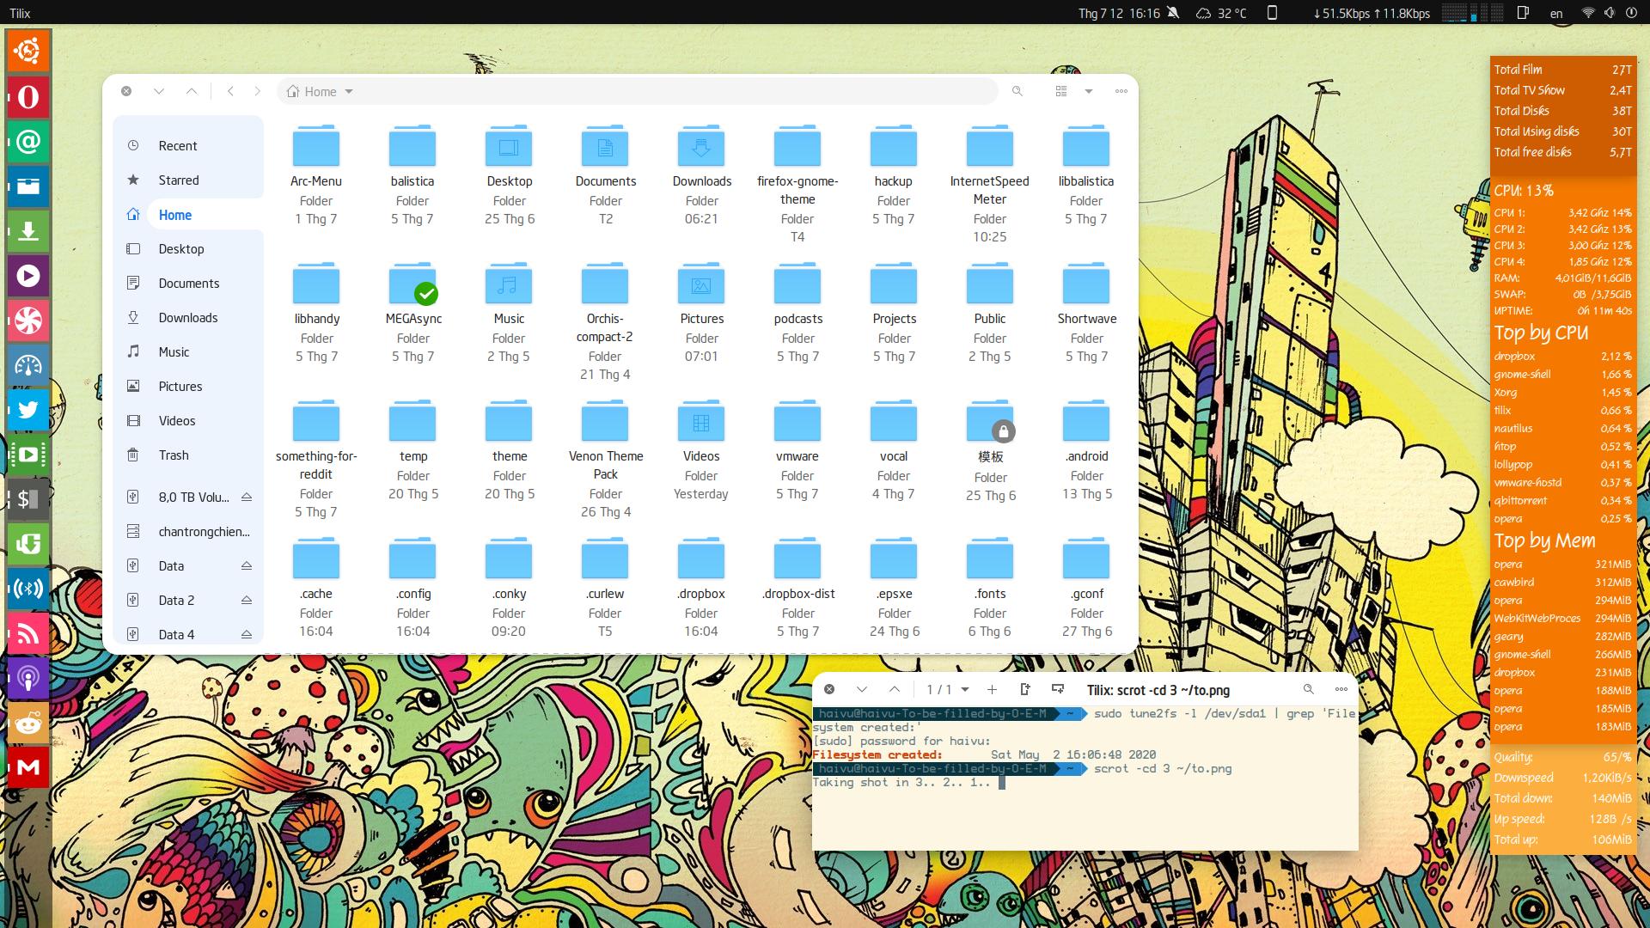Open the clock and date in the top bar

[x=1119, y=13]
